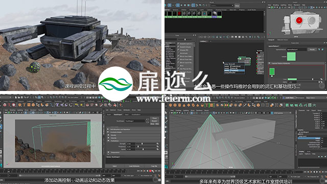
Task: Click the green layer thumbnail in texture attributes
Action: 272,72
